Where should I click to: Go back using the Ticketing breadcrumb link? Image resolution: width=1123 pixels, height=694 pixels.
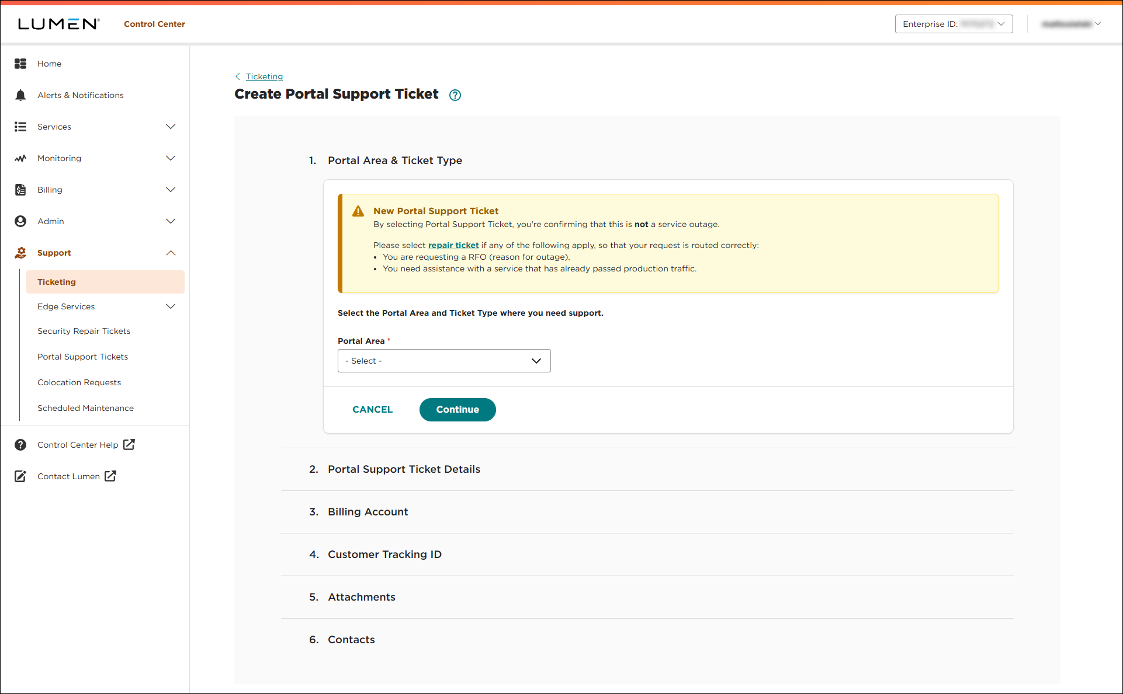click(264, 76)
